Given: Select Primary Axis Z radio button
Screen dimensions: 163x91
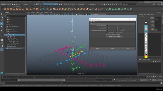Looking at the screenshot, I should point(116,27).
